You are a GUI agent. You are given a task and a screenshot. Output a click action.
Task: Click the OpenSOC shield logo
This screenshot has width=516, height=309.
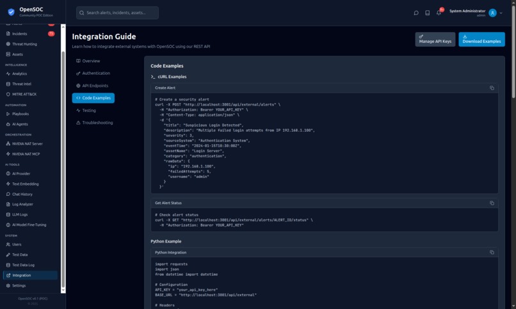coord(11,12)
